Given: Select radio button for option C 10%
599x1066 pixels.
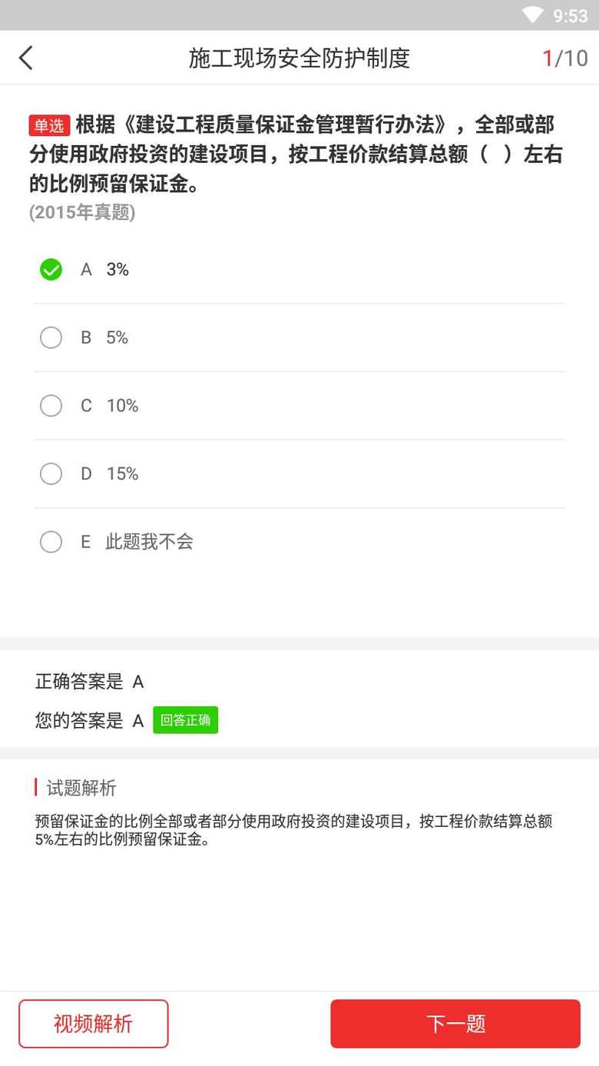Looking at the screenshot, I should coord(51,406).
